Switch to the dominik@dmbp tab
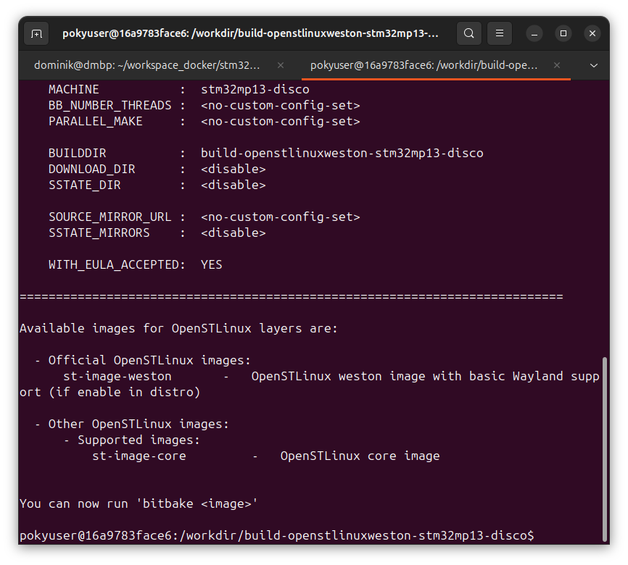This screenshot has height=565, width=628. pyautogui.click(x=147, y=65)
